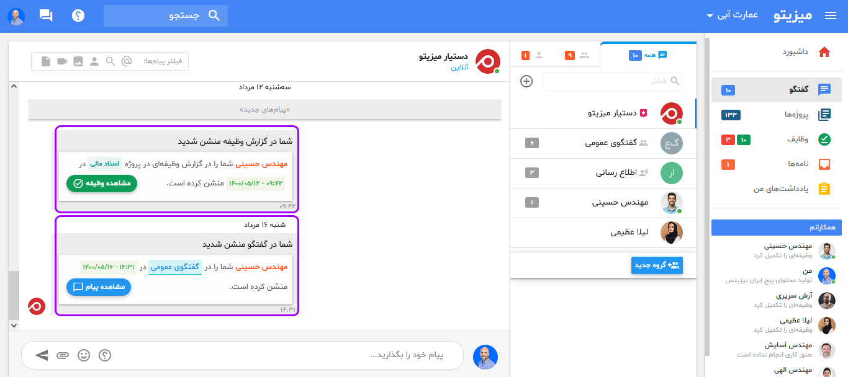Attach a file with the paperclip icon
Image resolution: width=848 pixels, height=377 pixels.
[x=63, y=355]
